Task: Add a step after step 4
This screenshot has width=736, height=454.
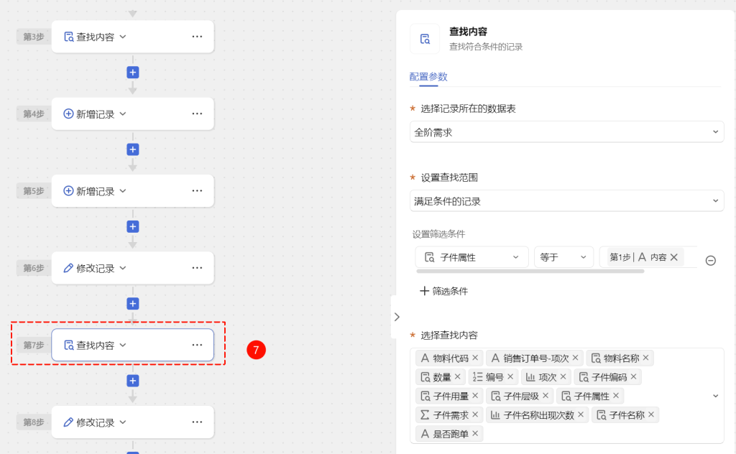Action: [x=133, y=149]
